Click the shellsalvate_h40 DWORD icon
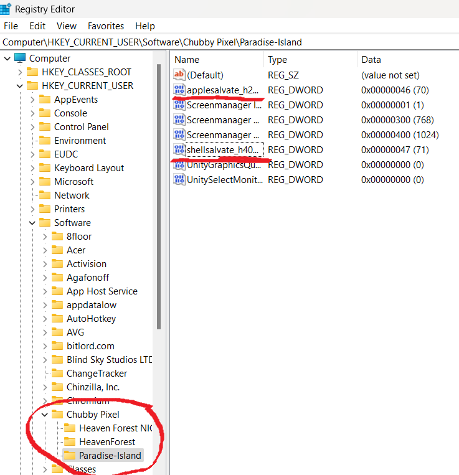Image resolution: width=459 pixels, height=475 pixels. tap(179, 149)
